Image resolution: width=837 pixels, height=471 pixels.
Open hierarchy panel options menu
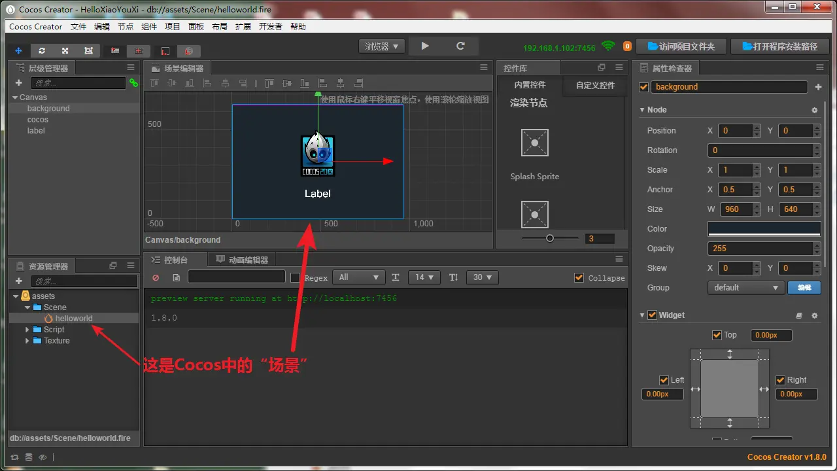(131, 67)
